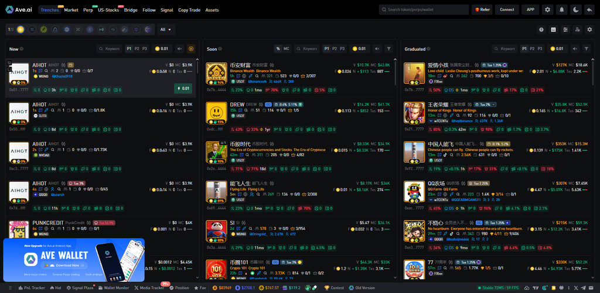Open the status bar drag handle menu

pyautogui.click(x=11, y=288)
